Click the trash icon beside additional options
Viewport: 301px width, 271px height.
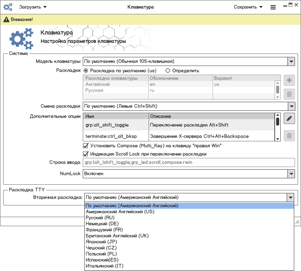(x=289, y=136)
